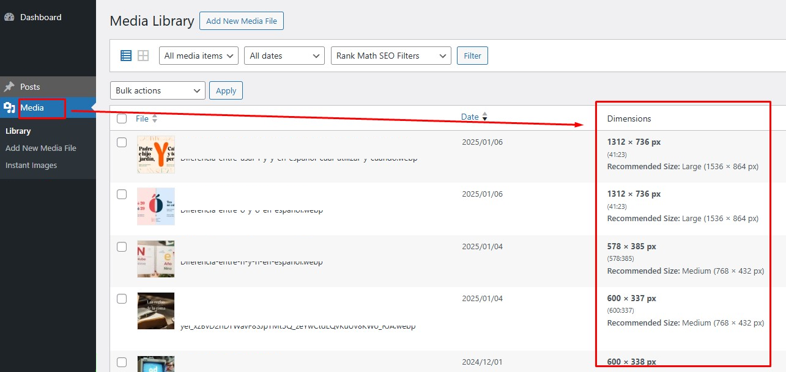Click the 'Diferencia-entre-o-y-ó-en-espanol.webp' file name
786x372 pixels.
click(251, 210)
